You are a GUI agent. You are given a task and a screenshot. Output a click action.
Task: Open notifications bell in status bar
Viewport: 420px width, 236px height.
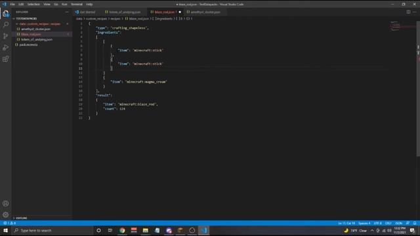click(415, 223)
